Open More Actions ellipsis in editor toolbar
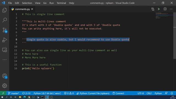The width and height of the screenshot is (176, 99). (171, 9)
